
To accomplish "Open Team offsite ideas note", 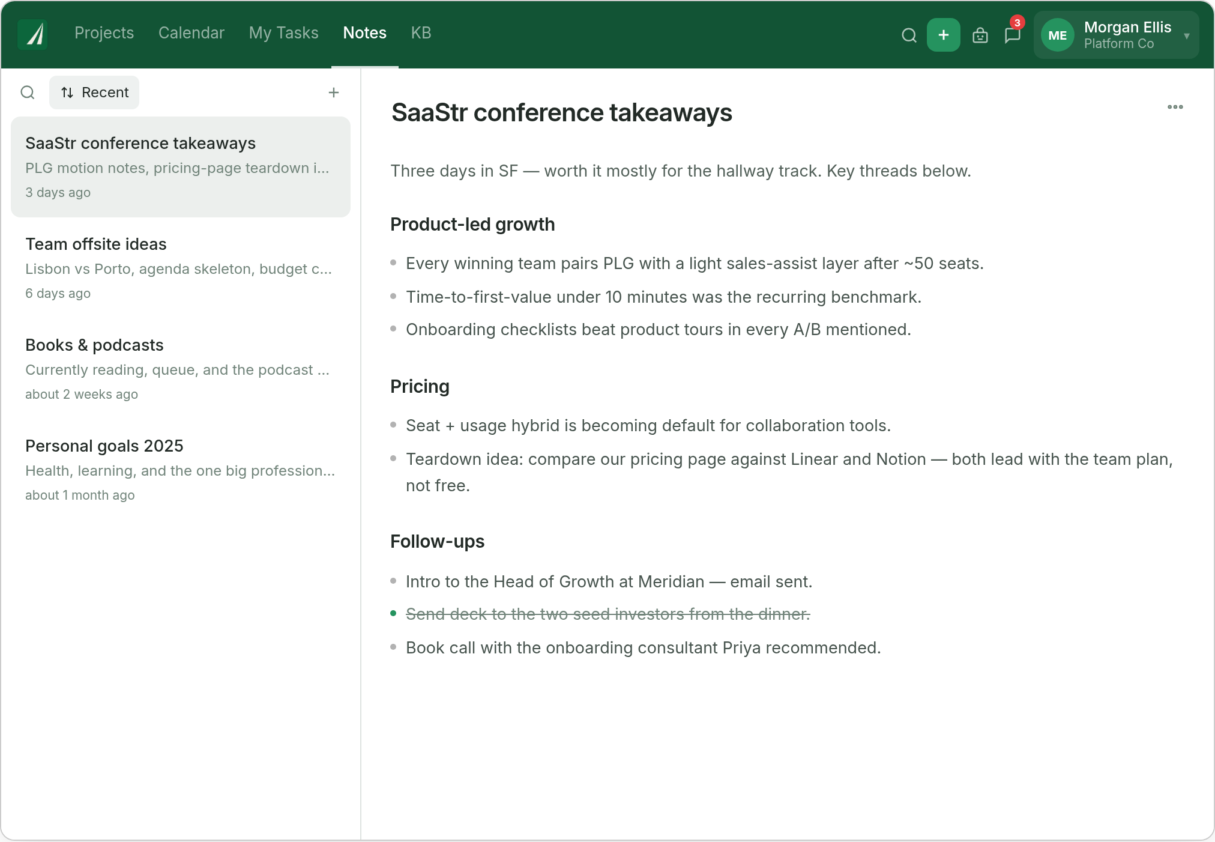I will pos(181,268).
